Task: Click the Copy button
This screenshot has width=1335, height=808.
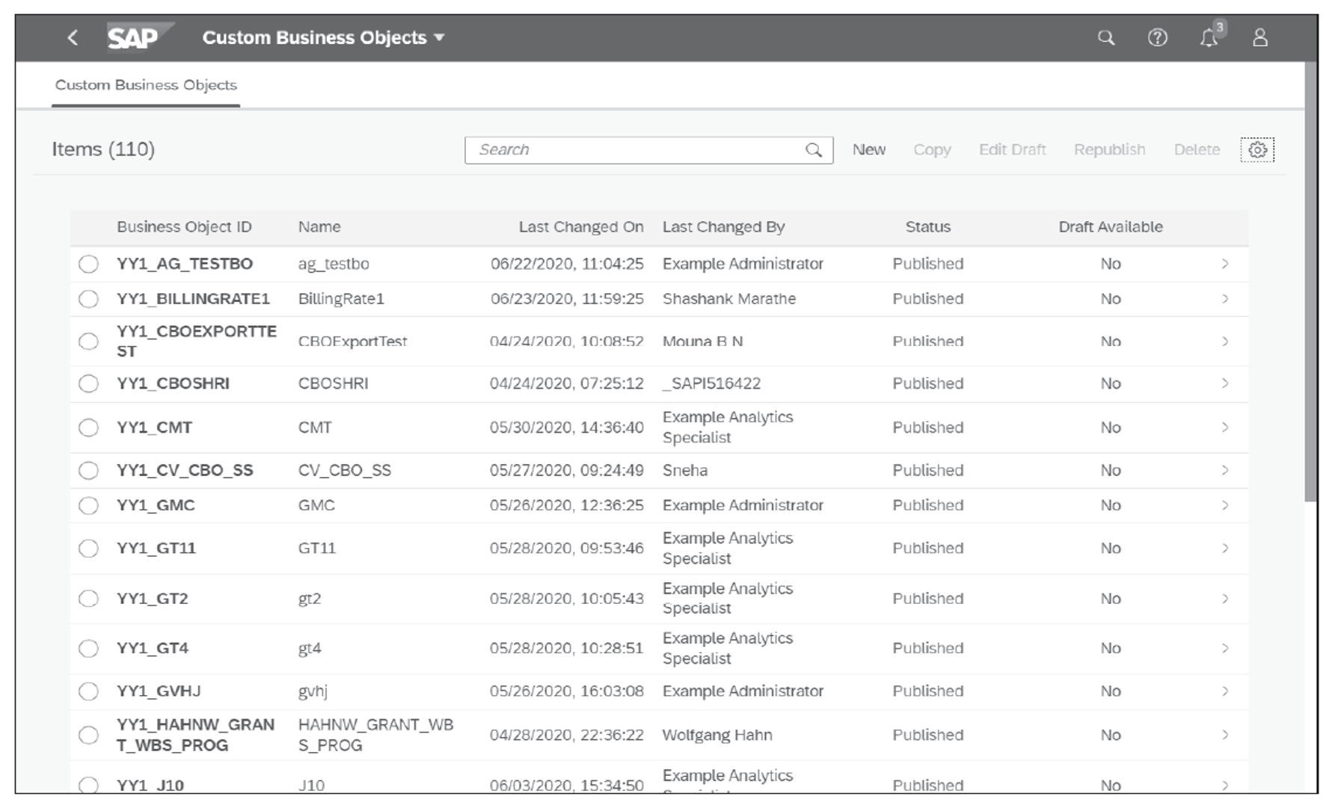Action: pos(932,149)
